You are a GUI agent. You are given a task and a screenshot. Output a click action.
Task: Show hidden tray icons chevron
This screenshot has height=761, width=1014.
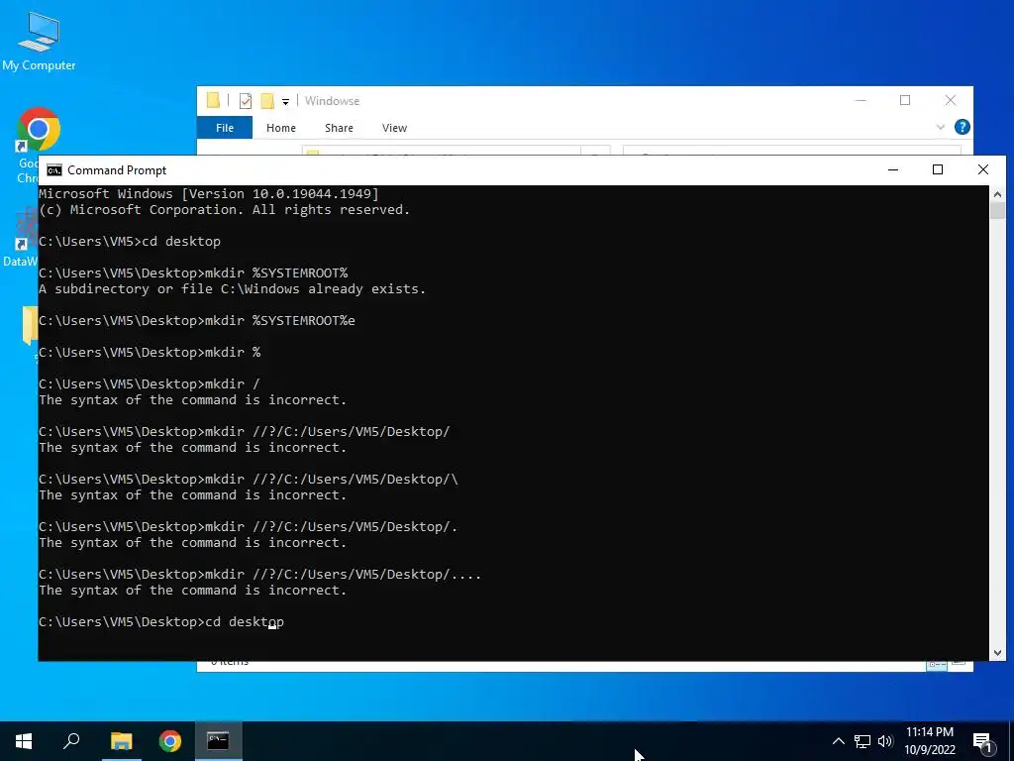point(838,741)
